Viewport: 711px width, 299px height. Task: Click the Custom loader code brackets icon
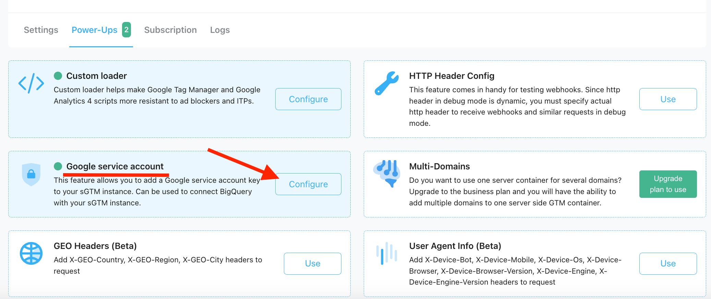[x=31, y=83]
